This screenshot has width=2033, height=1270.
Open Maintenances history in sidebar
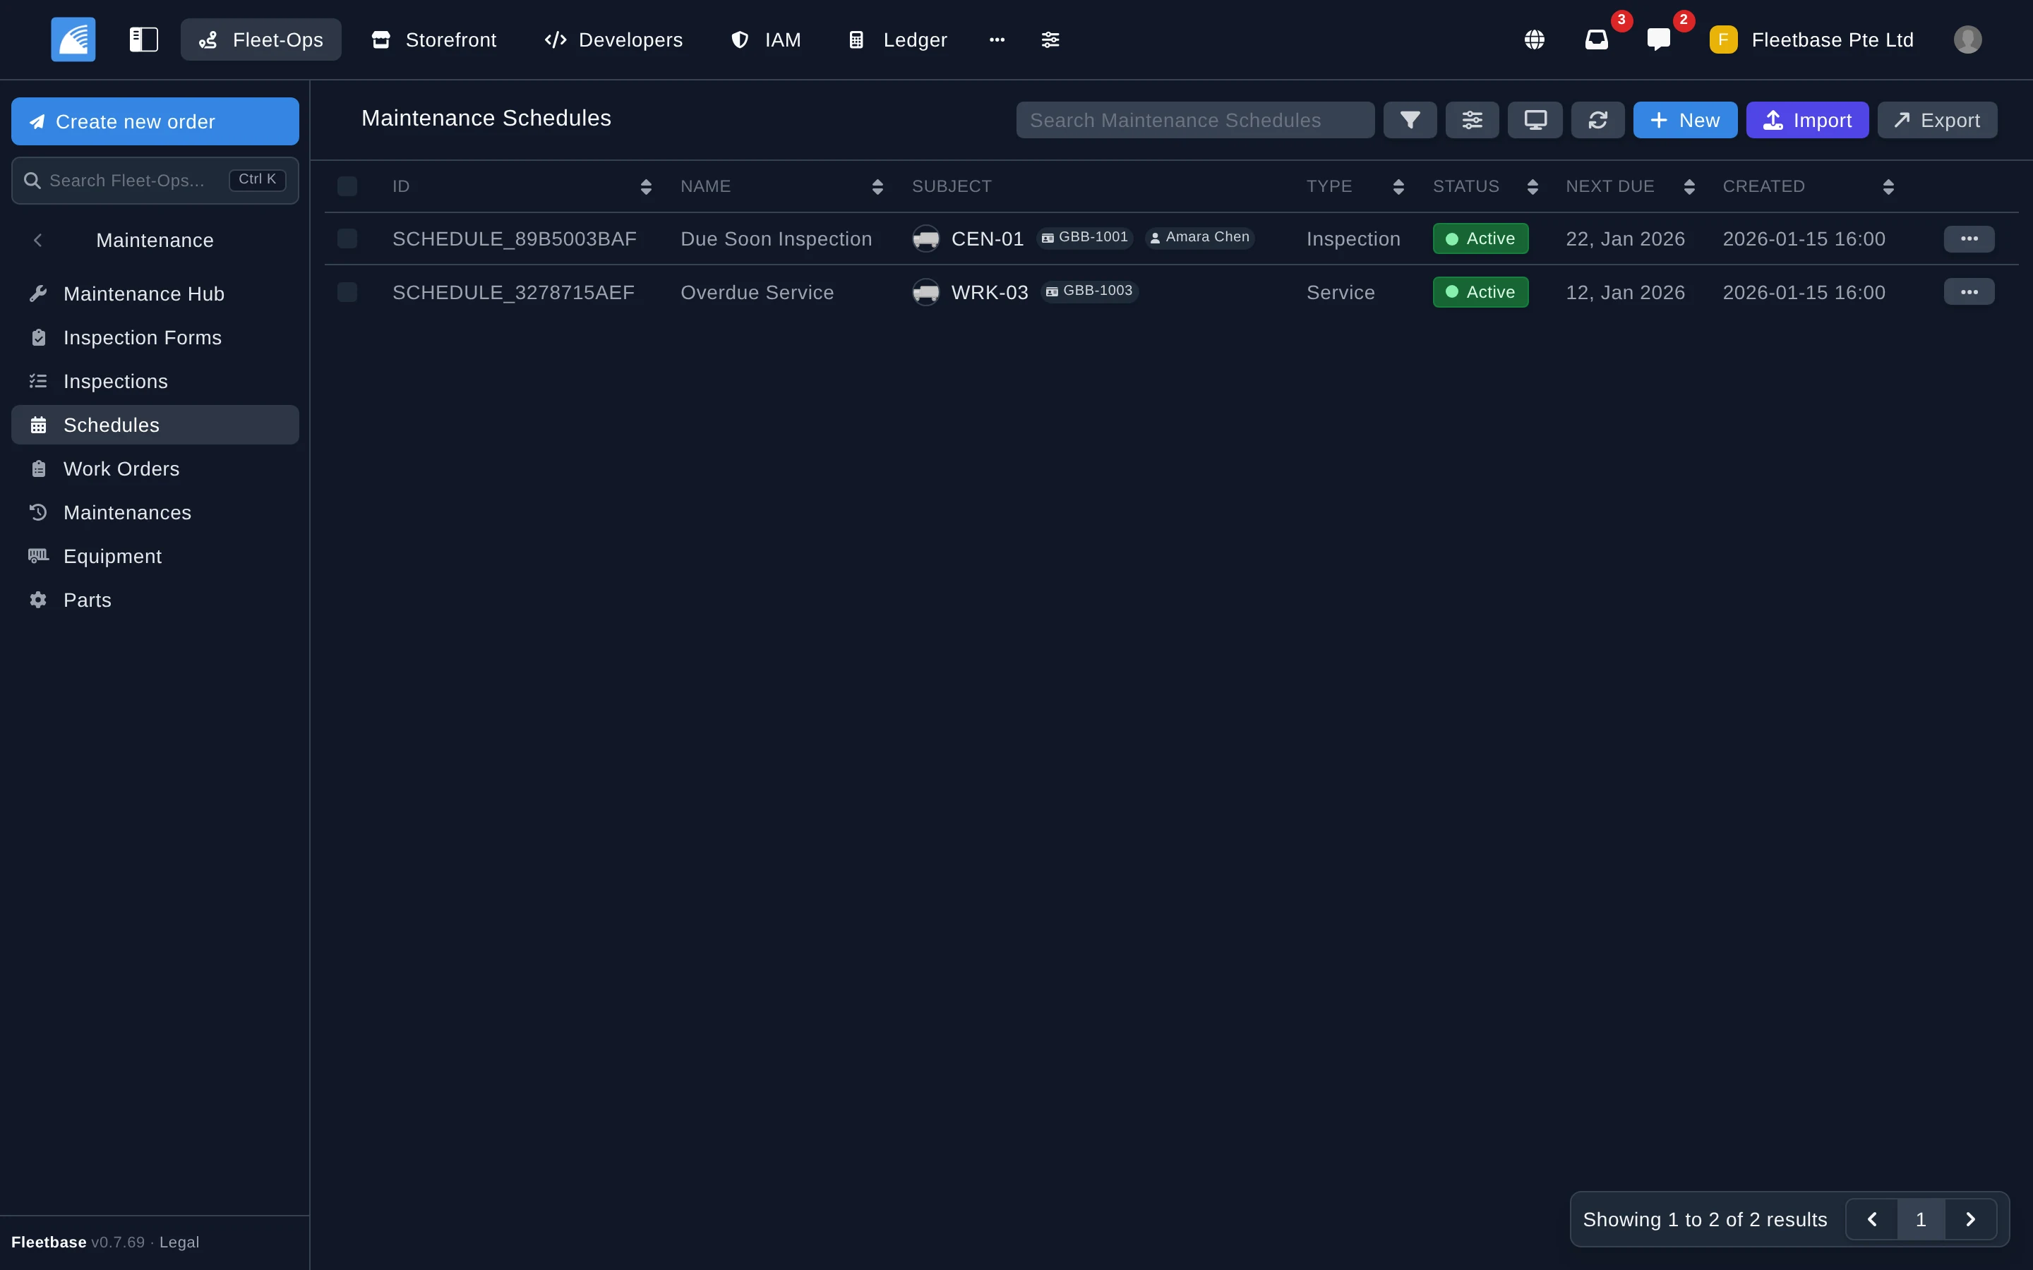coord(155,512)
